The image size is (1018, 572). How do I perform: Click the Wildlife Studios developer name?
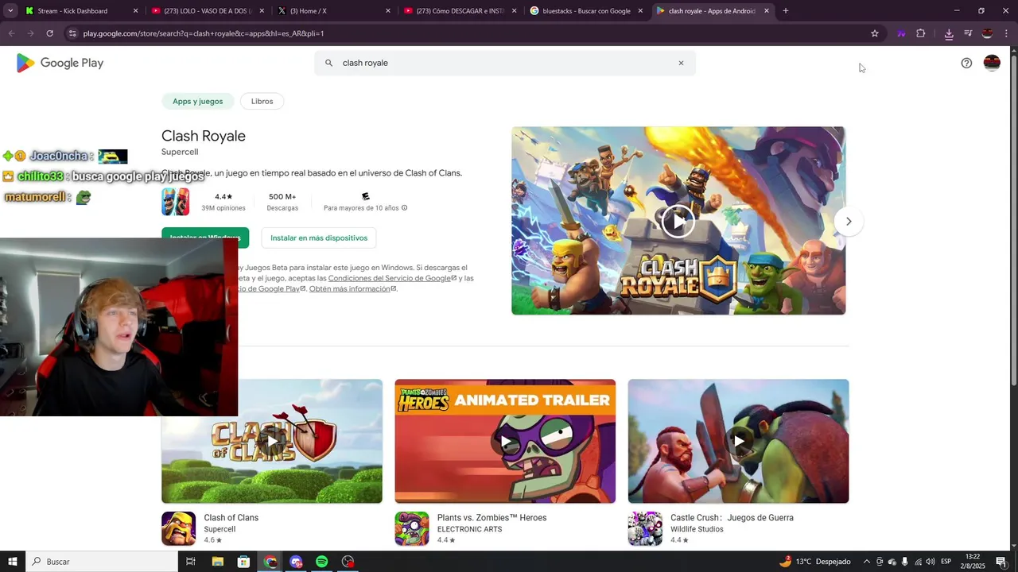pos(697,529)
